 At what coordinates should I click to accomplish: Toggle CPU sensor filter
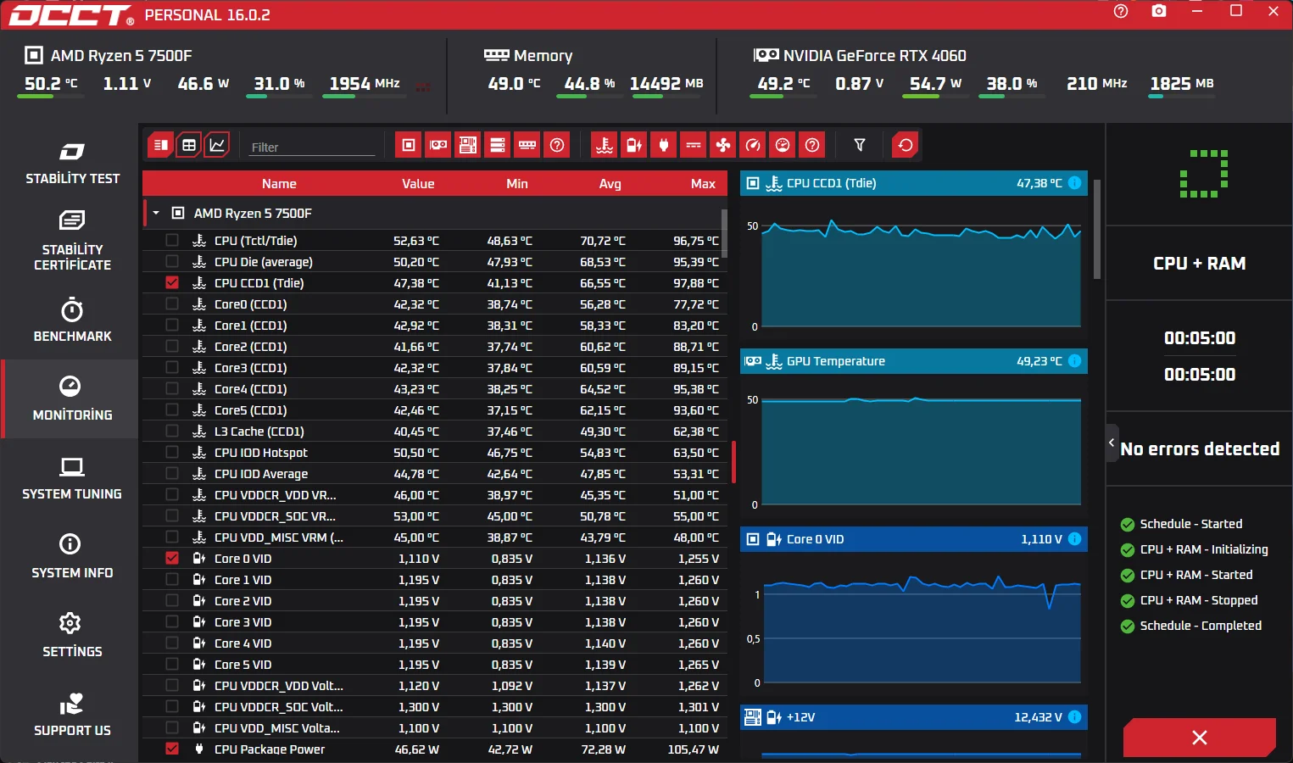point(409,145)
